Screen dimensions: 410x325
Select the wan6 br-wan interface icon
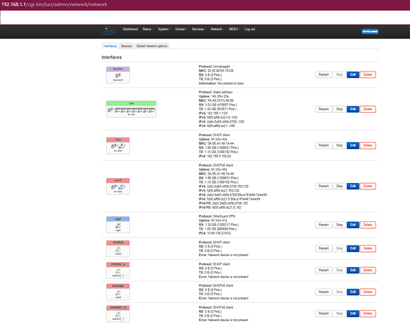click(x=118, y=186)
